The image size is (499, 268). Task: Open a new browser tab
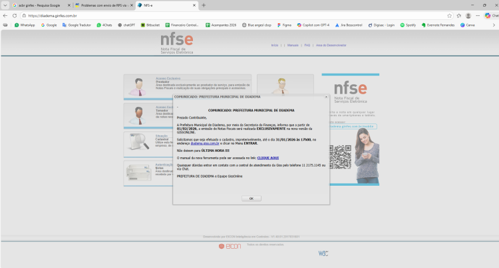tap(204, 5)
